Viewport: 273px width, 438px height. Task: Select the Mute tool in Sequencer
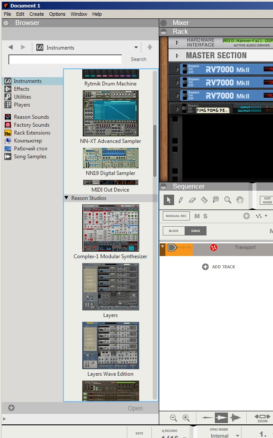[216, 200]
